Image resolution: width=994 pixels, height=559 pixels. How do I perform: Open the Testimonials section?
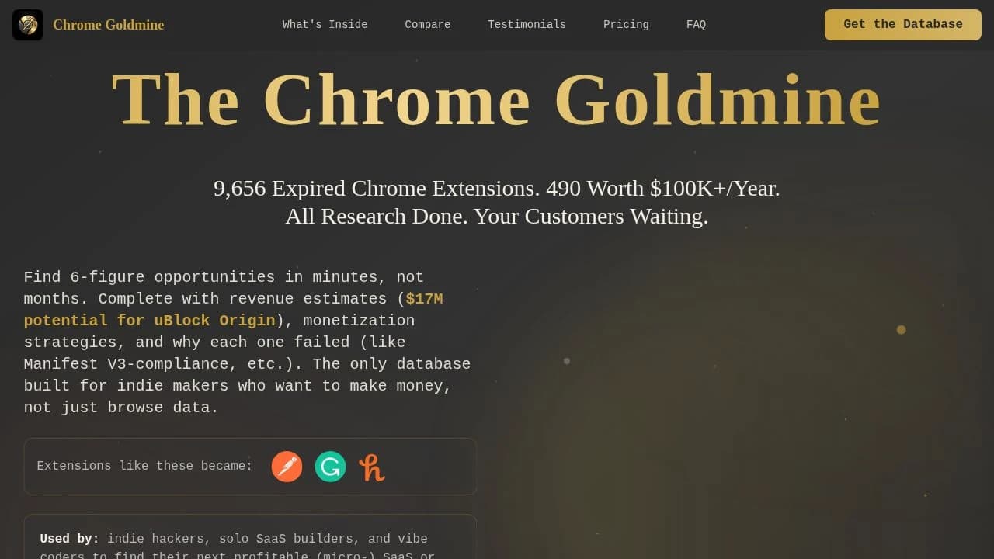[527, 24]
